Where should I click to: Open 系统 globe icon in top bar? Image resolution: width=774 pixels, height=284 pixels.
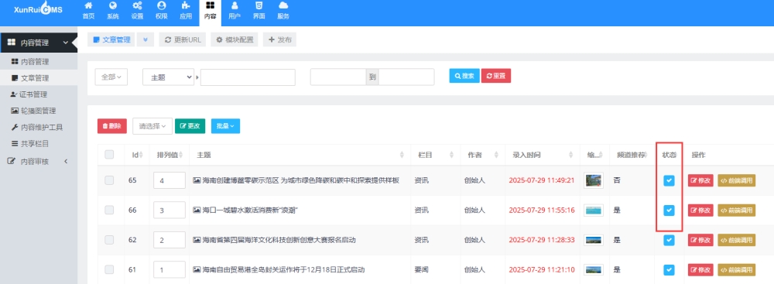(x=112, y=11)
